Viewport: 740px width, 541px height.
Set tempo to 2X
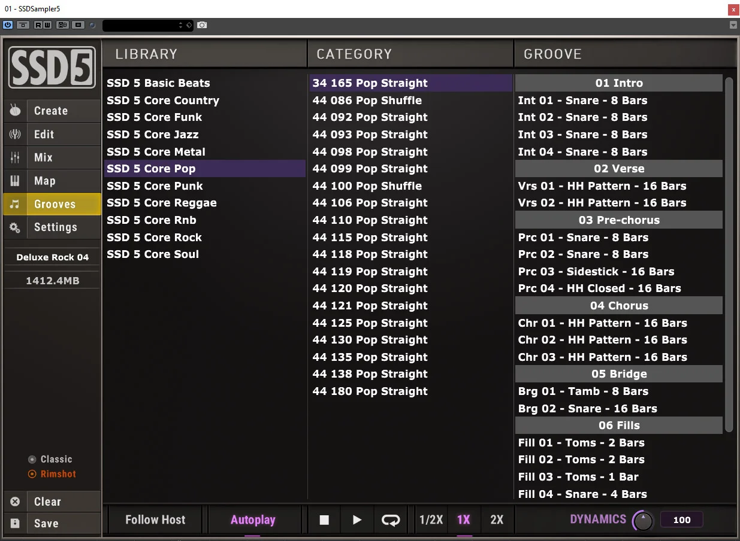point(497,520)
